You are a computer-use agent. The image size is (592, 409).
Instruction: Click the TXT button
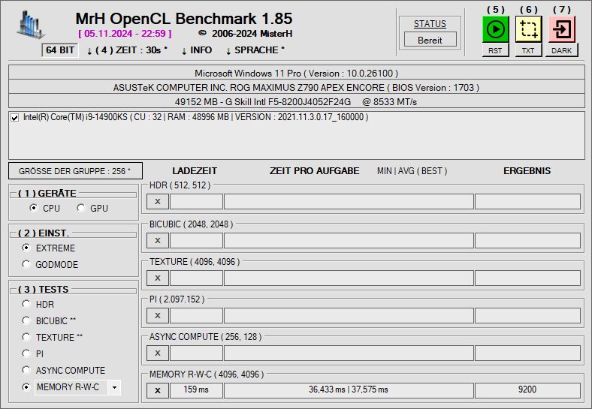528,50
